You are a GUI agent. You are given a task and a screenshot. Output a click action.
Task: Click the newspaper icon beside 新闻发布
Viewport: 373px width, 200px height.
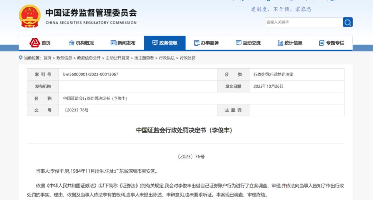[x=114, y=43]
